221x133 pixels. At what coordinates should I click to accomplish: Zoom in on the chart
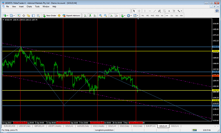(x=100, y=16)
